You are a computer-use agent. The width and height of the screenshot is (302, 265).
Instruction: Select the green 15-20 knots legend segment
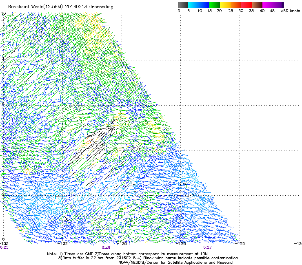215,5
